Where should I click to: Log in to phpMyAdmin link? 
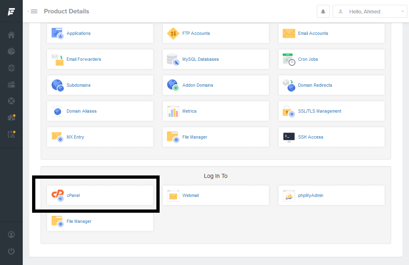click(x=311, y=195)
